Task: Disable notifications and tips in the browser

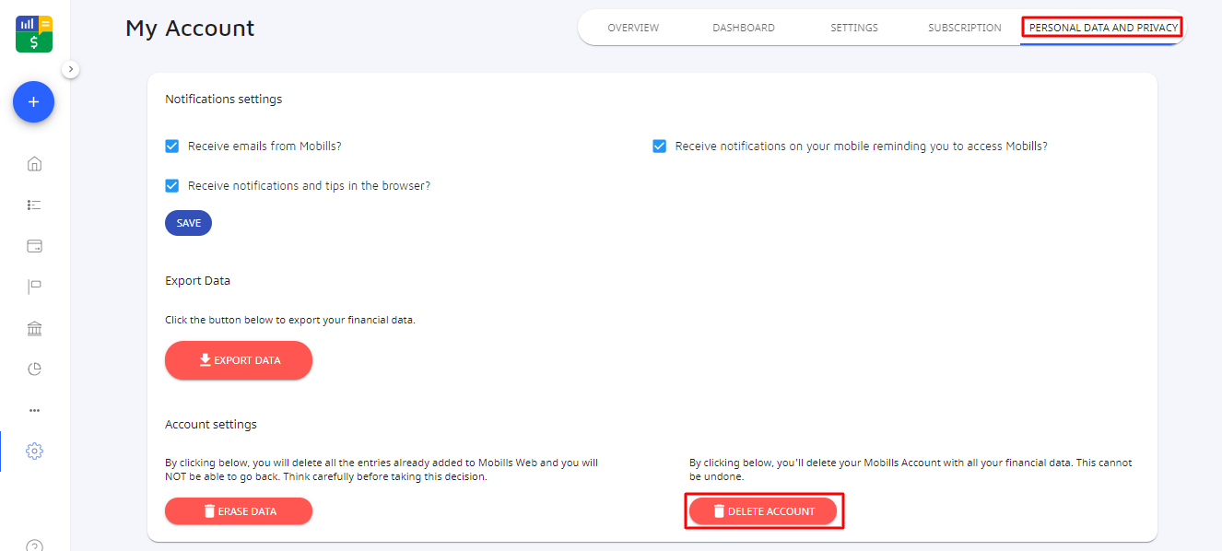Action: click(171, 185)
